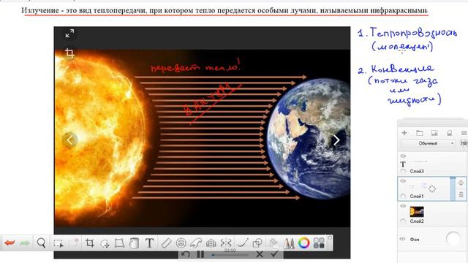468x263 pixels.
Task: Select the Crop tool in bottom toolbar
Action: click(90, 243)
